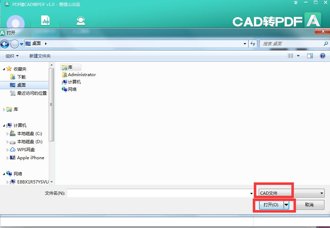
Task: Open the 组织 menu
Action: pos(12,56)
